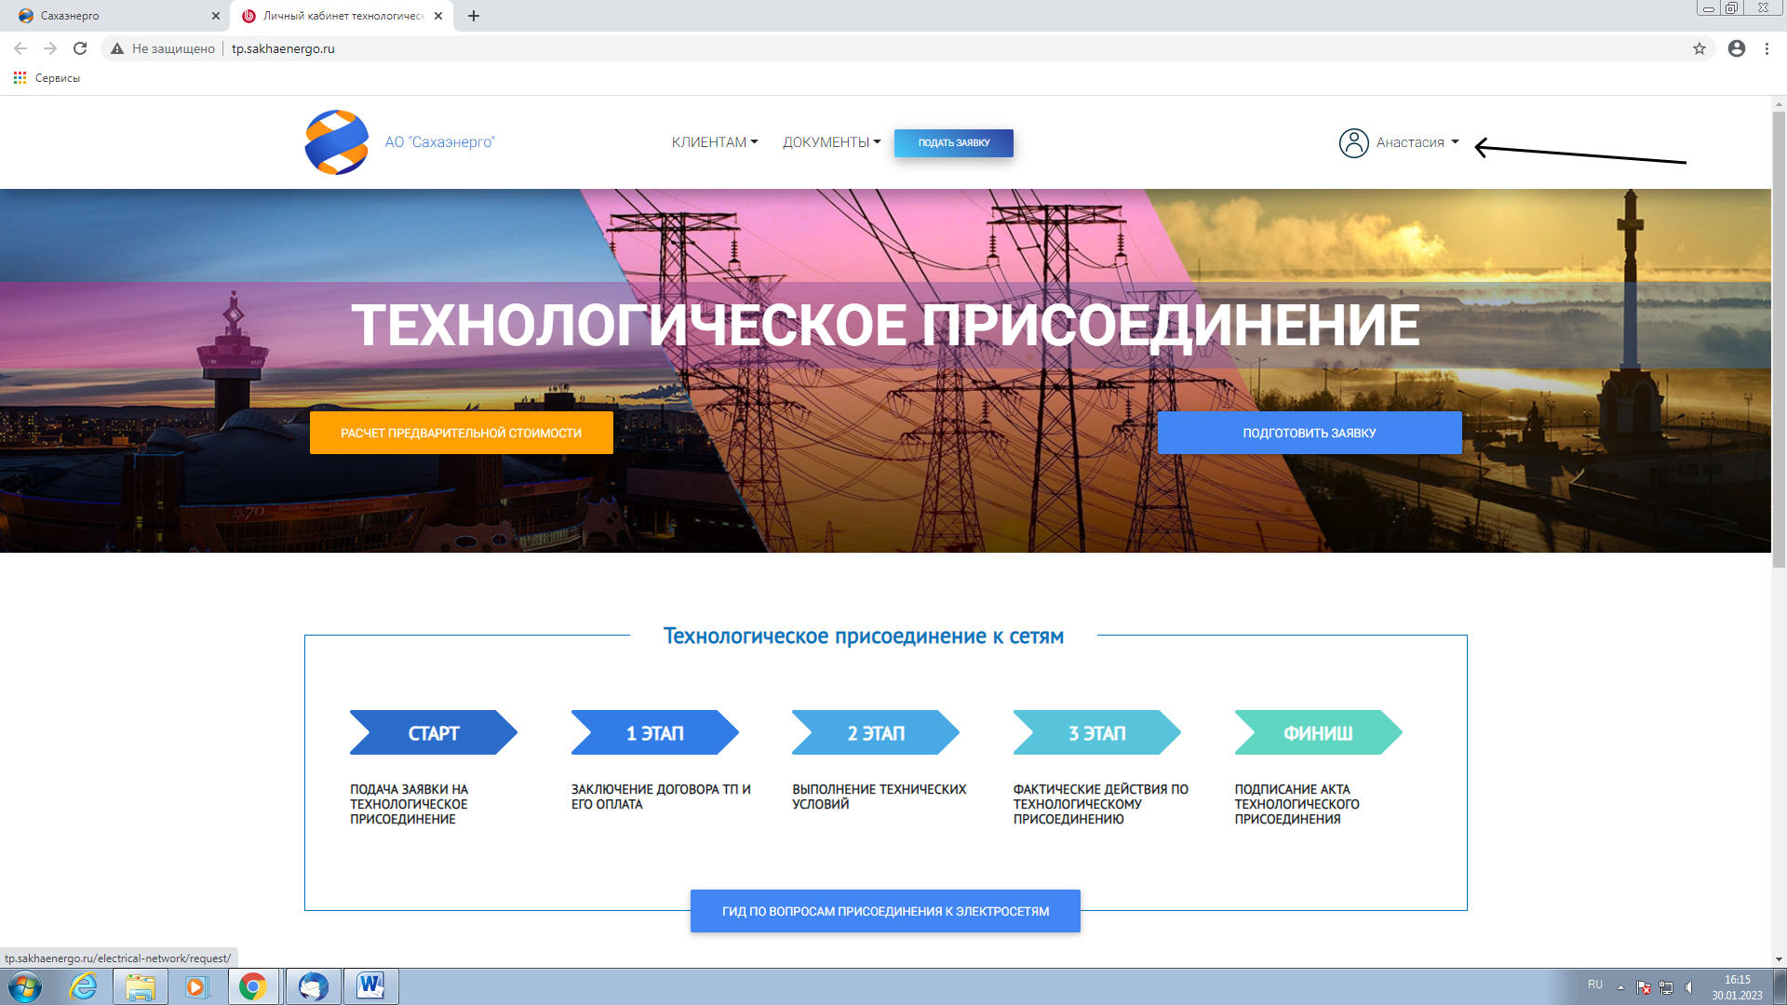Launch Internet Explorer from taskbar
Screen dimensions: 1787x1005
[84, 986]
